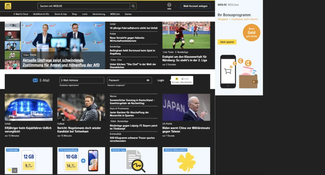The width and height of the screenshot is (325, 175).
Task: Select the drone thumbnail in the slider
Action: (12, 26)
